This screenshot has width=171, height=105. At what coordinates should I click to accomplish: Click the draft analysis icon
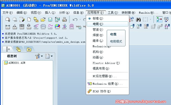tap(64, 27)
